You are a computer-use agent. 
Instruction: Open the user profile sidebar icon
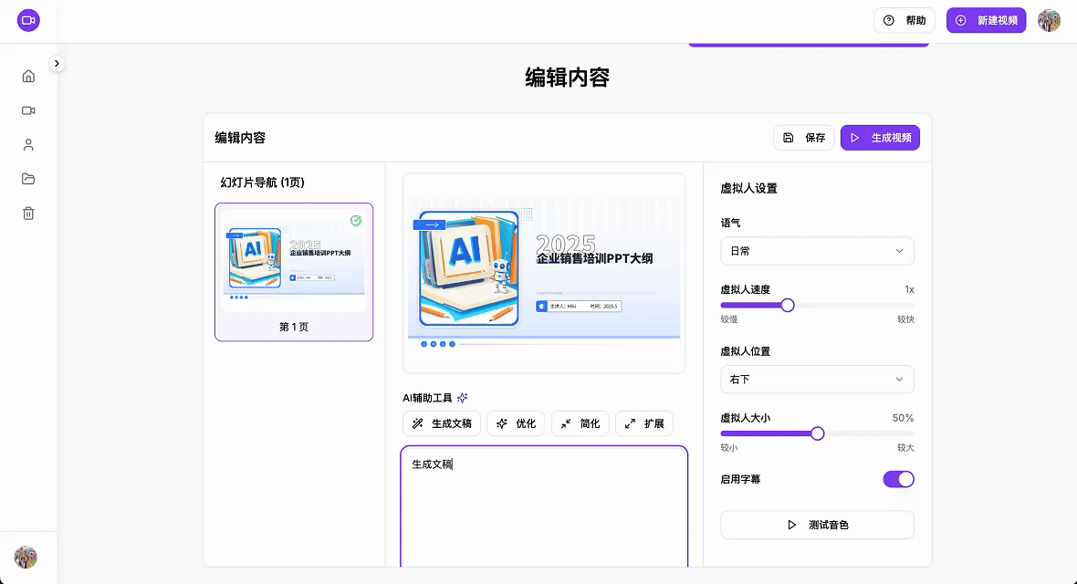28,144
